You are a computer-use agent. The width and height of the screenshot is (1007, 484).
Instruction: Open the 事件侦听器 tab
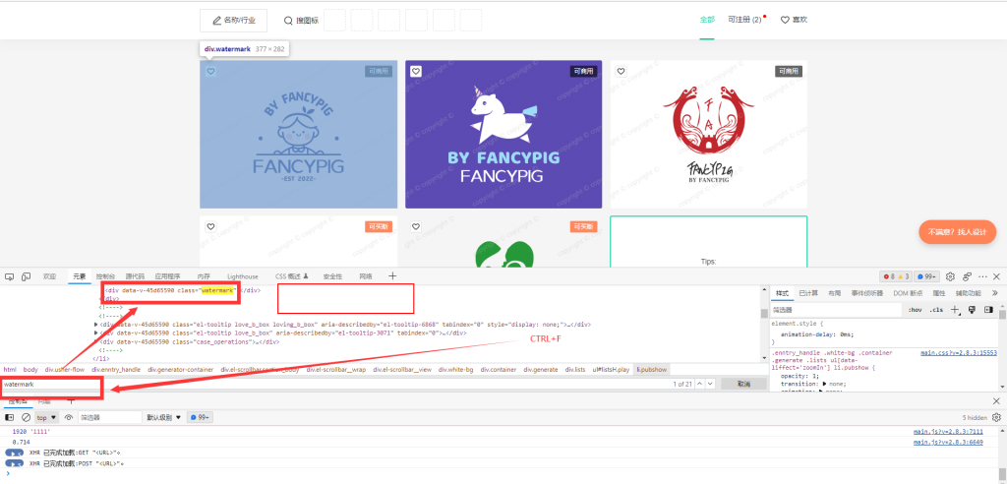click(867, 293)
